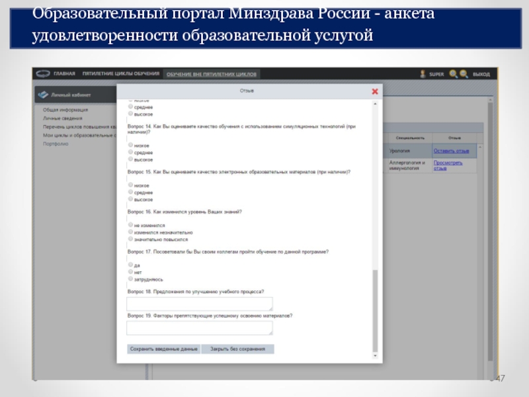Screen dimensions: 529x397
Task: Select 'высокое' for question 15
Action: click(130, 199)
